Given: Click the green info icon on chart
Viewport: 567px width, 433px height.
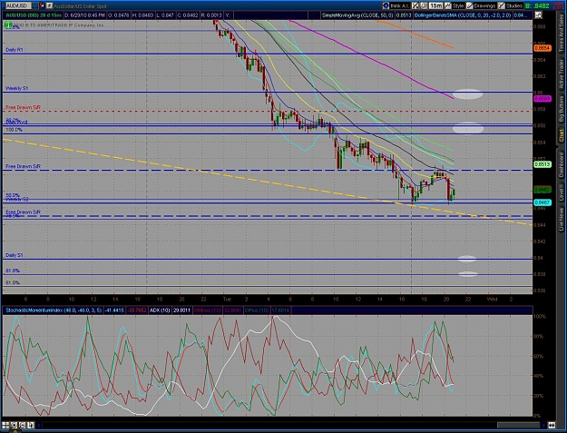Looking at the screenshot, I should 7,25.
